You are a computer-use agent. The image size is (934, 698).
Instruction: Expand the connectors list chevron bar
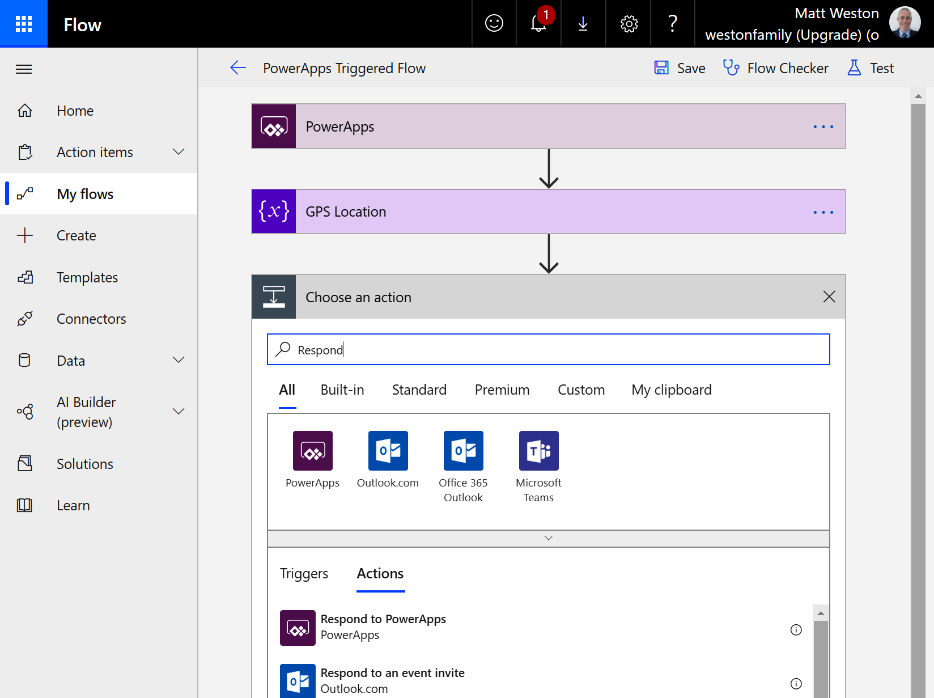(x=549, y=538)
